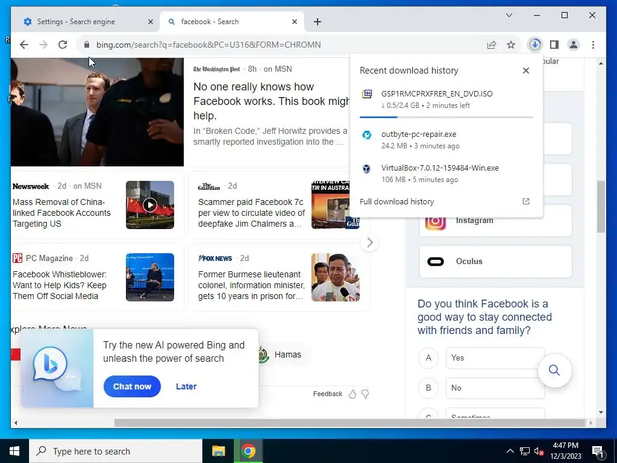Click the ISO download progress bar
Image resolution: width=617 pixels, height=463 pixels.
click(x=446, y=117)
